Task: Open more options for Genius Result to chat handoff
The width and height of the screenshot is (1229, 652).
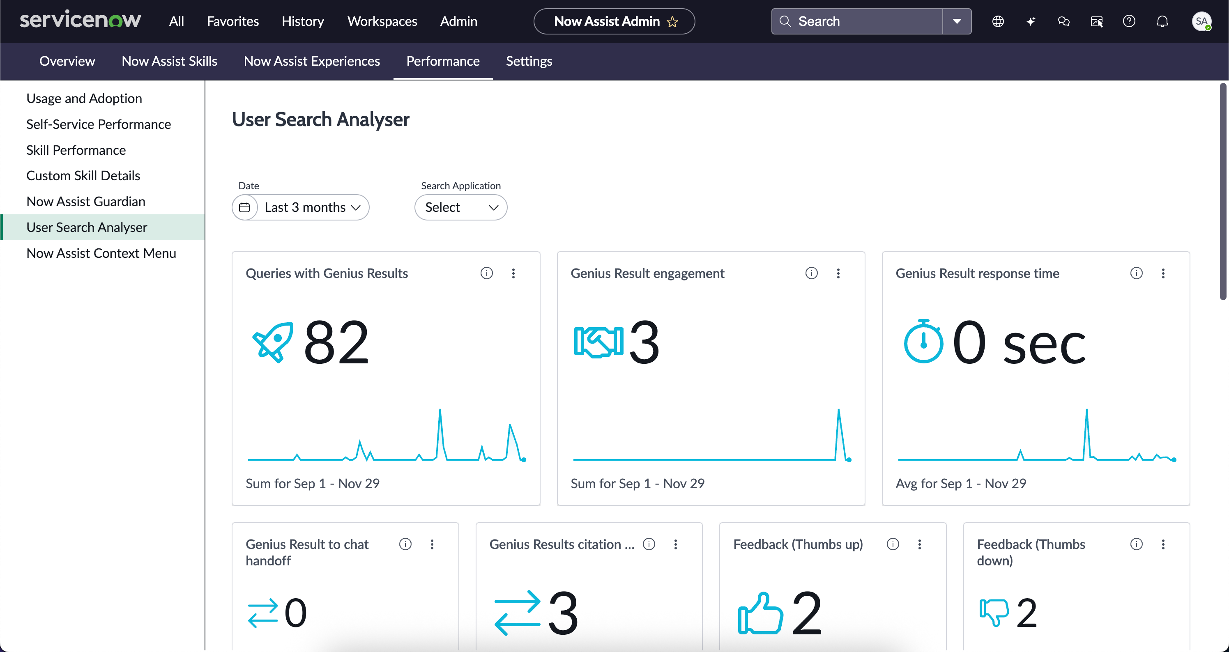Action: 432,544
